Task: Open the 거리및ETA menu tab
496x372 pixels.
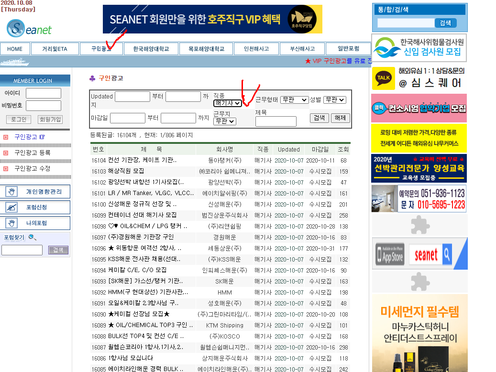Action: (x=55, y=49)
